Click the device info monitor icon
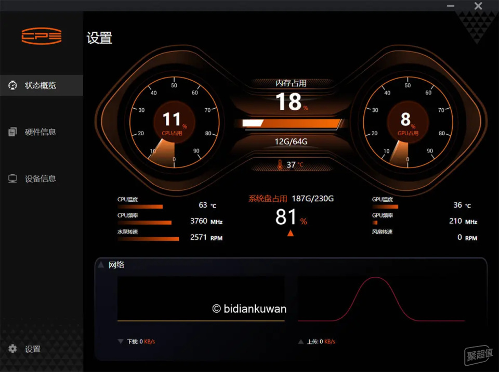This screenshot has width=499, height=372. coord(12,178)
